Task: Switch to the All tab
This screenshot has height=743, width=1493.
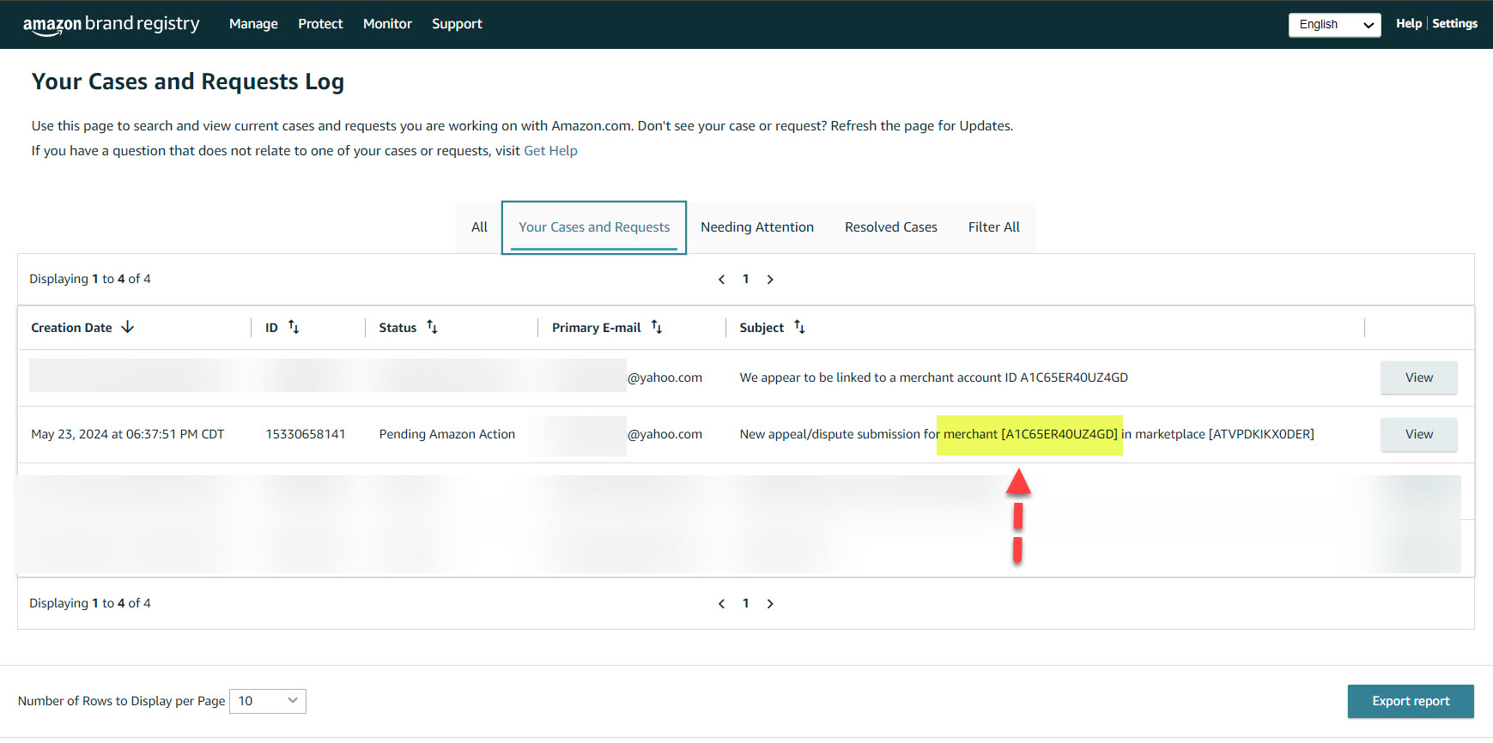Action: point(479,227)
